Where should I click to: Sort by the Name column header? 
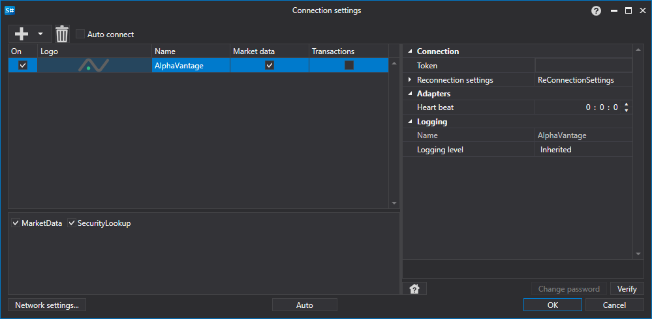(191, 51)
